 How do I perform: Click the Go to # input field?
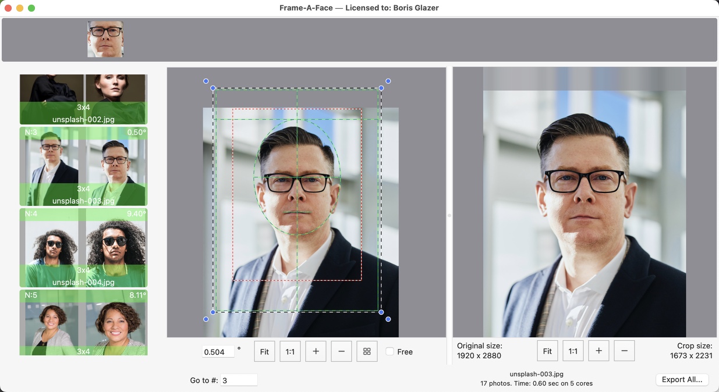click(x=239, y=380)
